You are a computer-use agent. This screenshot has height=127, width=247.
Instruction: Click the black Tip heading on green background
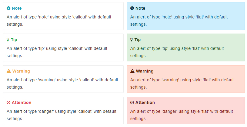click(x=138, y=40)
